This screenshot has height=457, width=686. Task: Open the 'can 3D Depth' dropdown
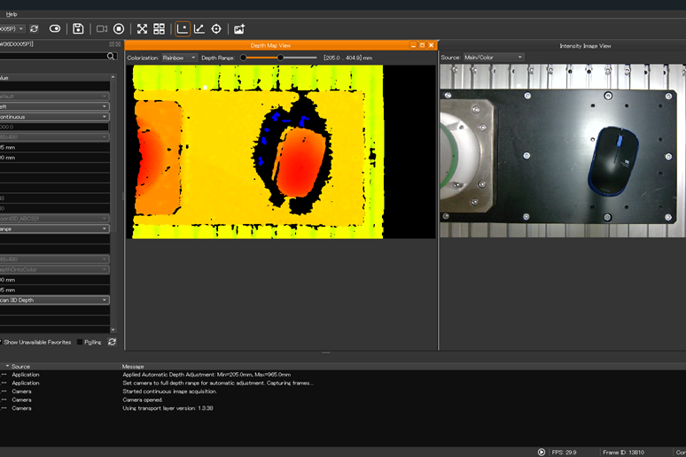(55, 300)
